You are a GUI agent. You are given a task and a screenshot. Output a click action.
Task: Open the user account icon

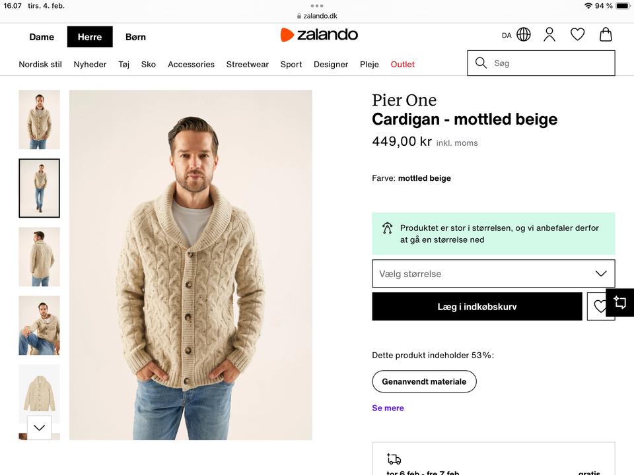[549, 34]
